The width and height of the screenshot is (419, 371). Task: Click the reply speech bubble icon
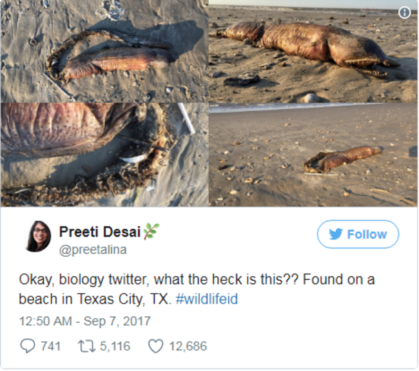tap(28, 347)
